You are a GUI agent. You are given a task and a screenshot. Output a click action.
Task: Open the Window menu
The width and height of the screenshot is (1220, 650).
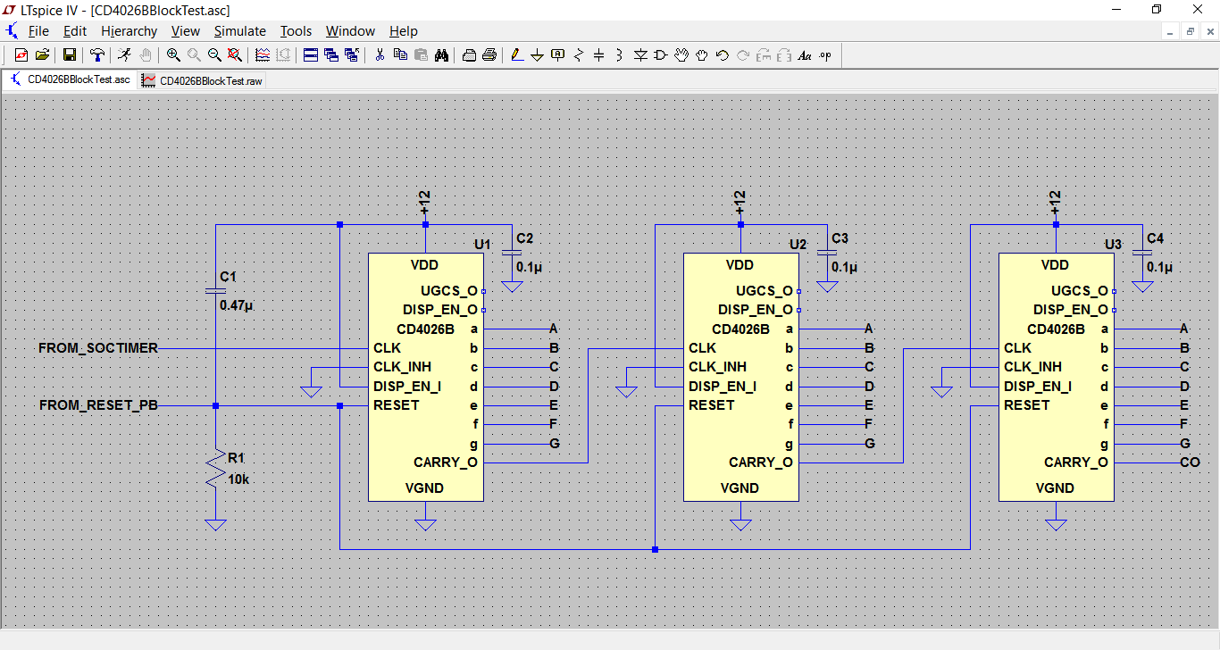pyautogui.click(x=350, y=31)
